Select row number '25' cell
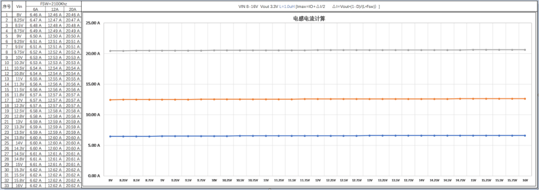Viewport: 539px width, 190px height. pos(6,143)
